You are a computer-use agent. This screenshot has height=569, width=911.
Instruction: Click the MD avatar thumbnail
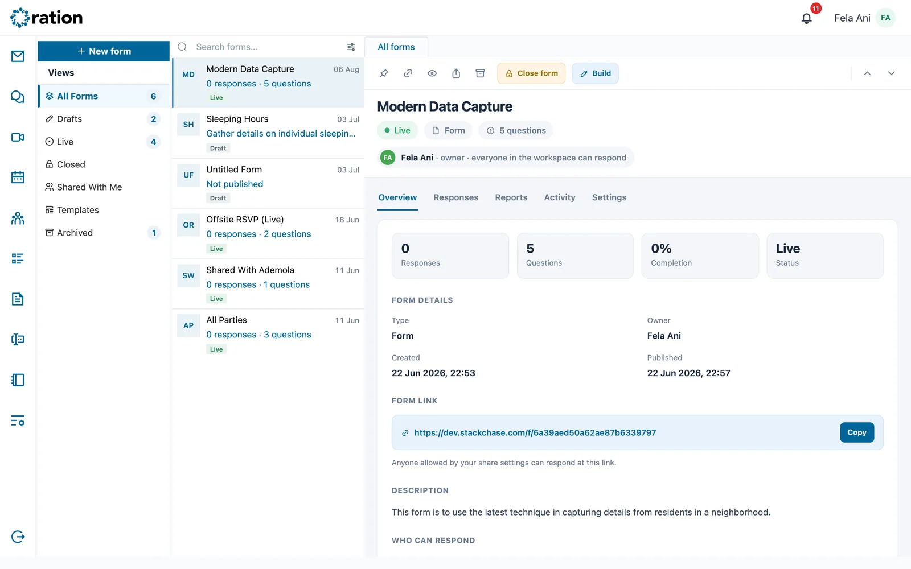pos(188,75)
